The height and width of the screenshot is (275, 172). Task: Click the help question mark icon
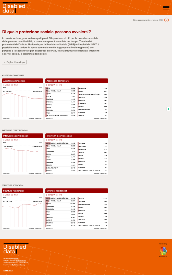coord(166,20)
